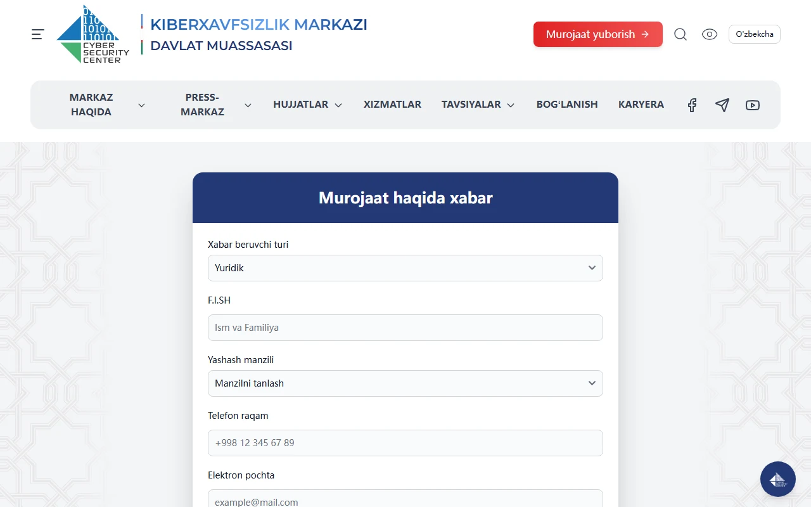Click the 'Yashash manzili' label

pyautogui.click(x=241, y=360)
